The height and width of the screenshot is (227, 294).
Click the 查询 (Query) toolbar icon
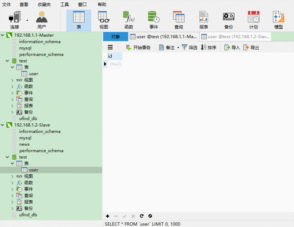click(x=178, y=18)
